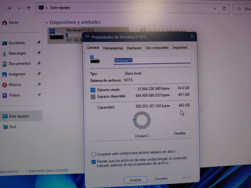This screenshot has width=251, height=188.
Task: Click the blue Espacio usado swatch
Action: pos(93,90)
